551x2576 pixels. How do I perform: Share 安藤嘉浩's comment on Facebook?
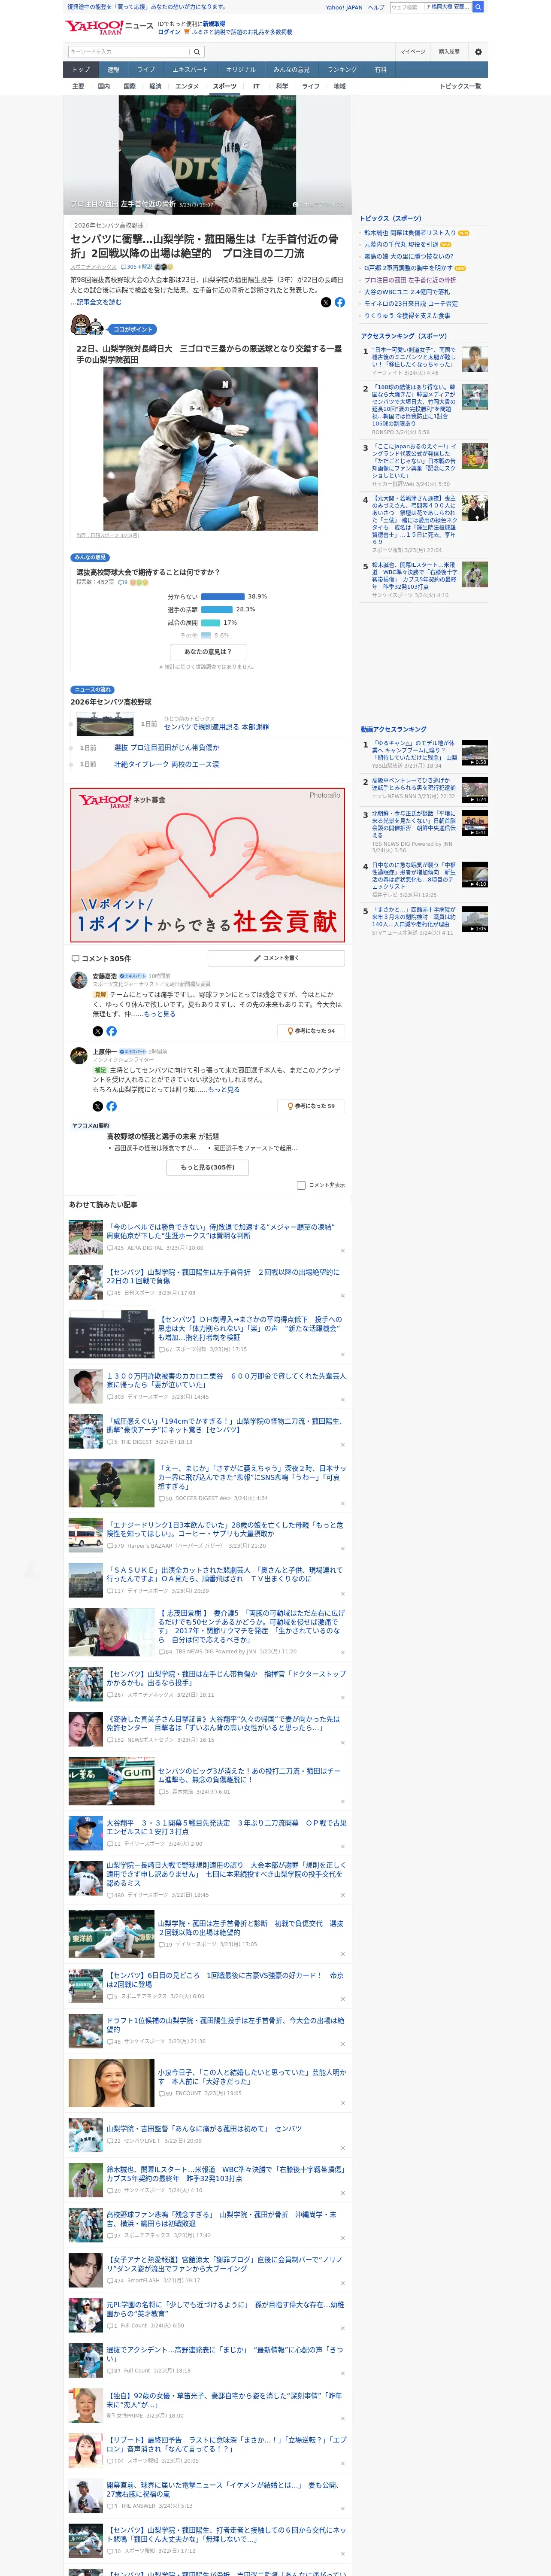pos(112,1031)
